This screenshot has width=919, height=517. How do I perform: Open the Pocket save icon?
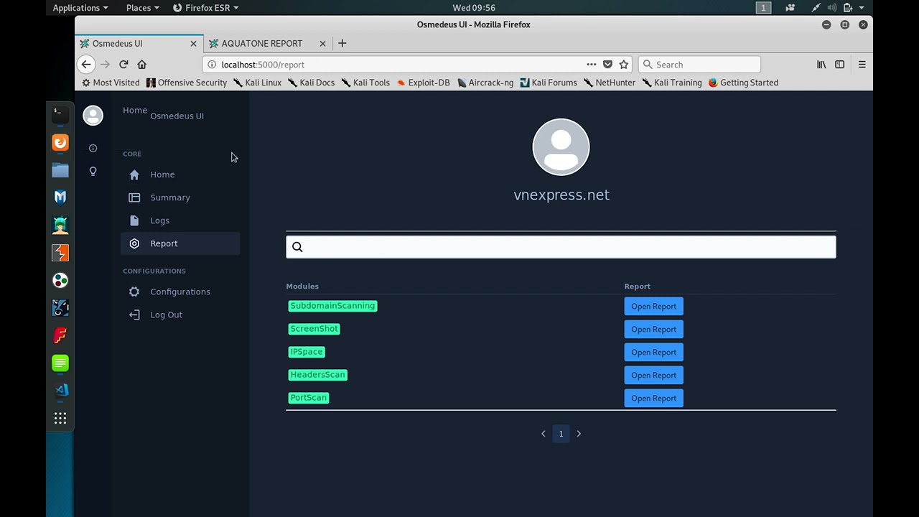click(x=607, y=64)
